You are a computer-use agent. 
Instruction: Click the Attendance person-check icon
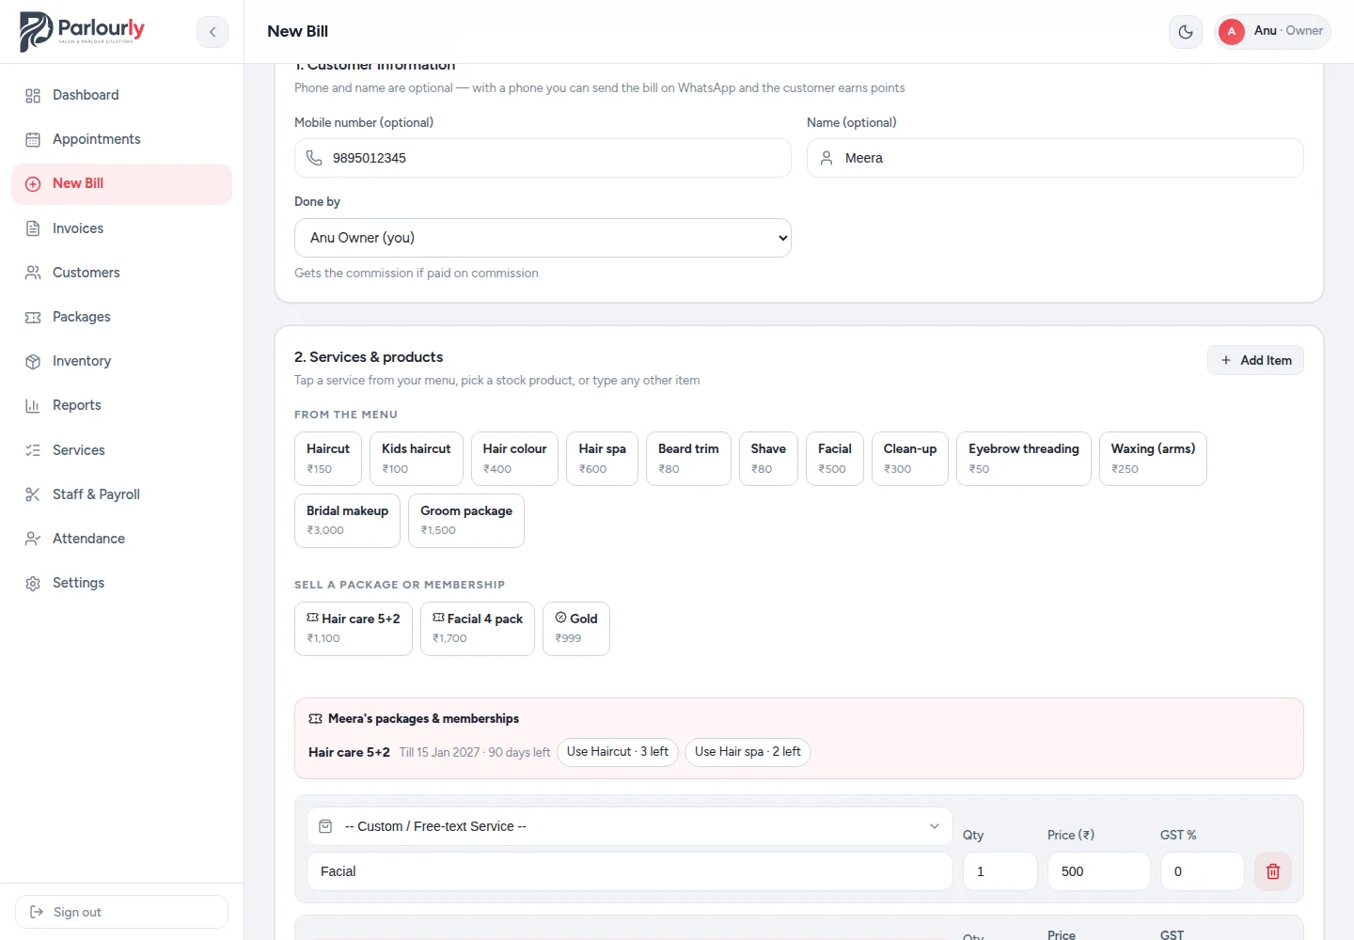point(33,539)
